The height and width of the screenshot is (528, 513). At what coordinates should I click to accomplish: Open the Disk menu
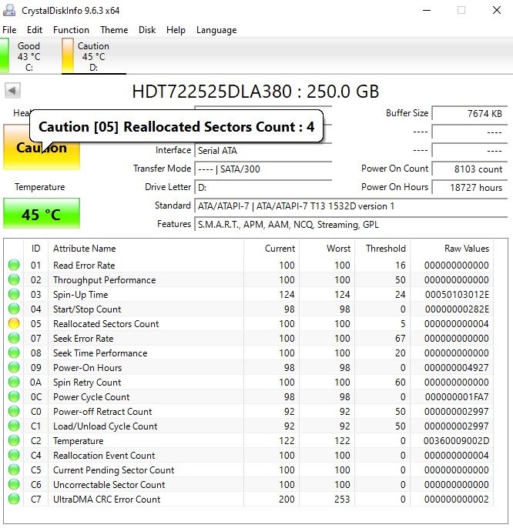[x=147, y=30]
